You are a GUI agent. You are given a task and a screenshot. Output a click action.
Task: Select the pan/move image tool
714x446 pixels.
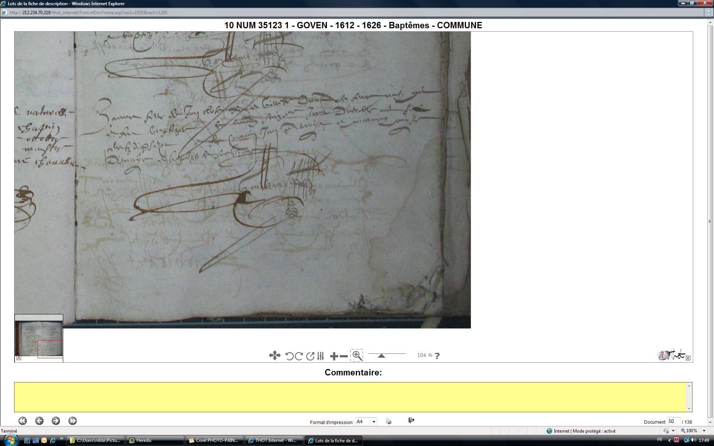point(274,356)
